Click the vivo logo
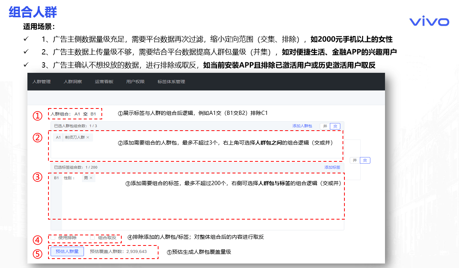The image size is (459, 268). tap(429, 22)
